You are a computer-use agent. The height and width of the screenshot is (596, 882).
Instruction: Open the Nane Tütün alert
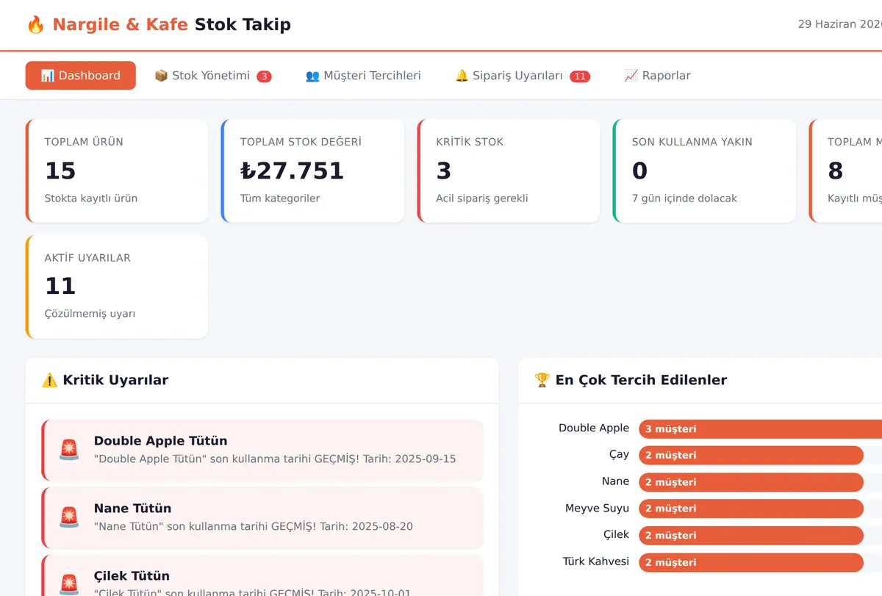(x=262, y=517)
